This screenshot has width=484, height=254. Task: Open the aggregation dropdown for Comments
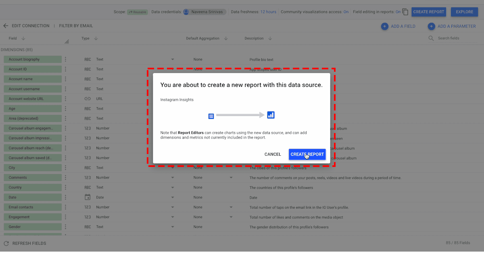[x=231, y=178]
